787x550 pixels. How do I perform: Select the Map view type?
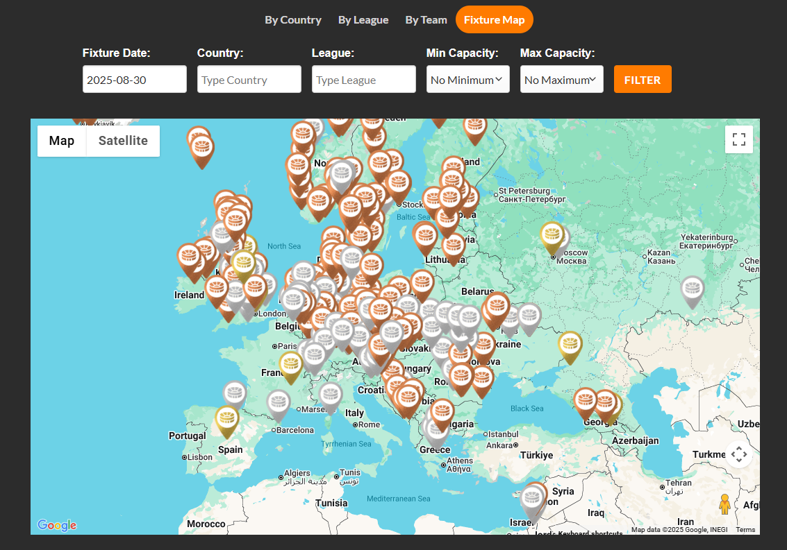click(62, 141)
